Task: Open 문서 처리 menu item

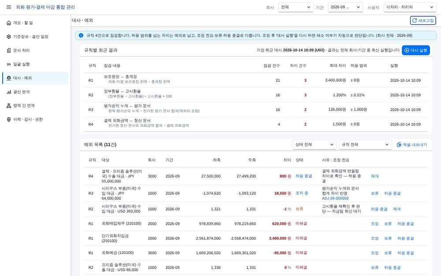Action: [x=35, y=50]
